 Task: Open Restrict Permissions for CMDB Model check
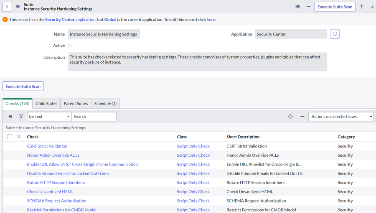tap(62, 210)
